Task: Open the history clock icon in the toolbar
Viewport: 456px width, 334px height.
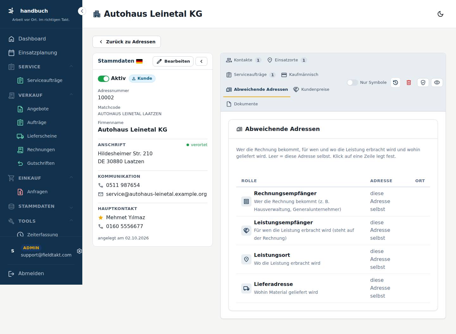Action: [396, 83]
